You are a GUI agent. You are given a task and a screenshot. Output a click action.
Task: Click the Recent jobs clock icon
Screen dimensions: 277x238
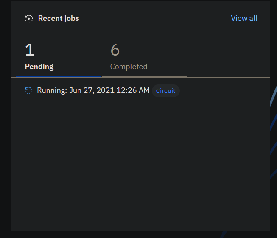[x=29, y=18]
